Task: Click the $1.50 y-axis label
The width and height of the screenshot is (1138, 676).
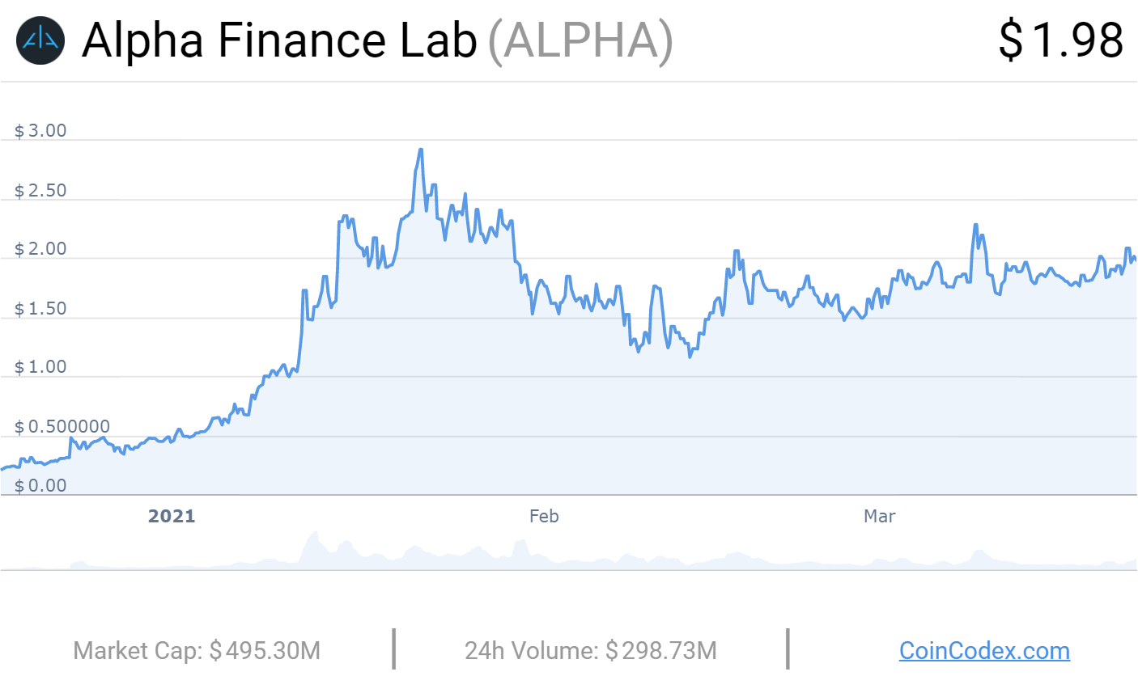Action: (40, 309)
